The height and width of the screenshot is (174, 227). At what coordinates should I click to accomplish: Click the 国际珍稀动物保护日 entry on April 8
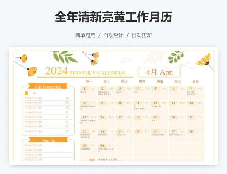click(x=88, y=107)
